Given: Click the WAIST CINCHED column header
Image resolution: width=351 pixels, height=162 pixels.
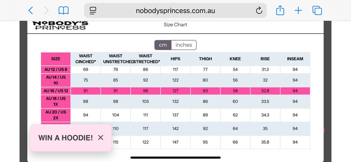Looking at the screenshot, I should (86, 59).
